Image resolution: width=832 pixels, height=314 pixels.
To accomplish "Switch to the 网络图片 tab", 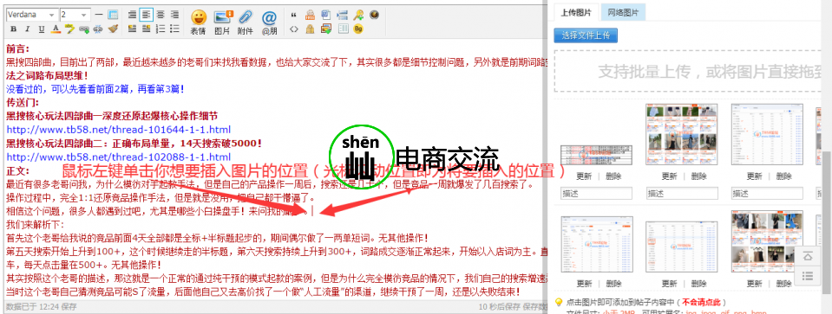I will (623, 12).
